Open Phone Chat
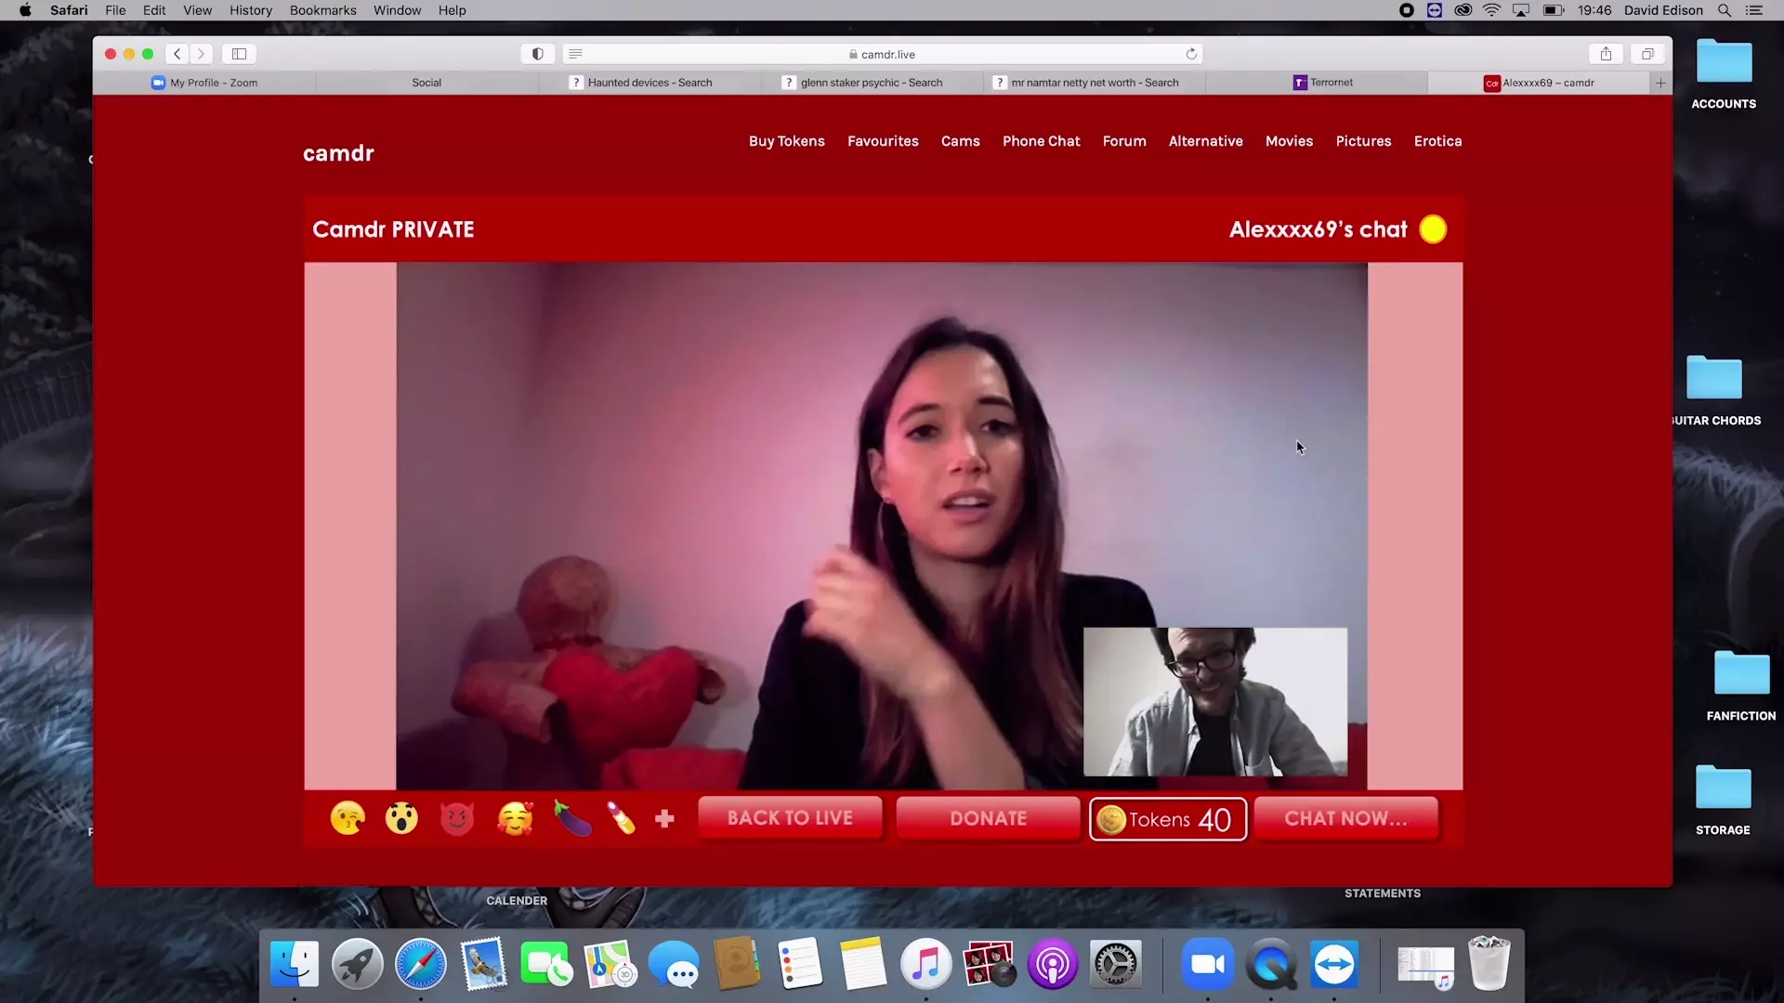Viewport: 1784px width, 1003px height. [x=1042, y=141]
